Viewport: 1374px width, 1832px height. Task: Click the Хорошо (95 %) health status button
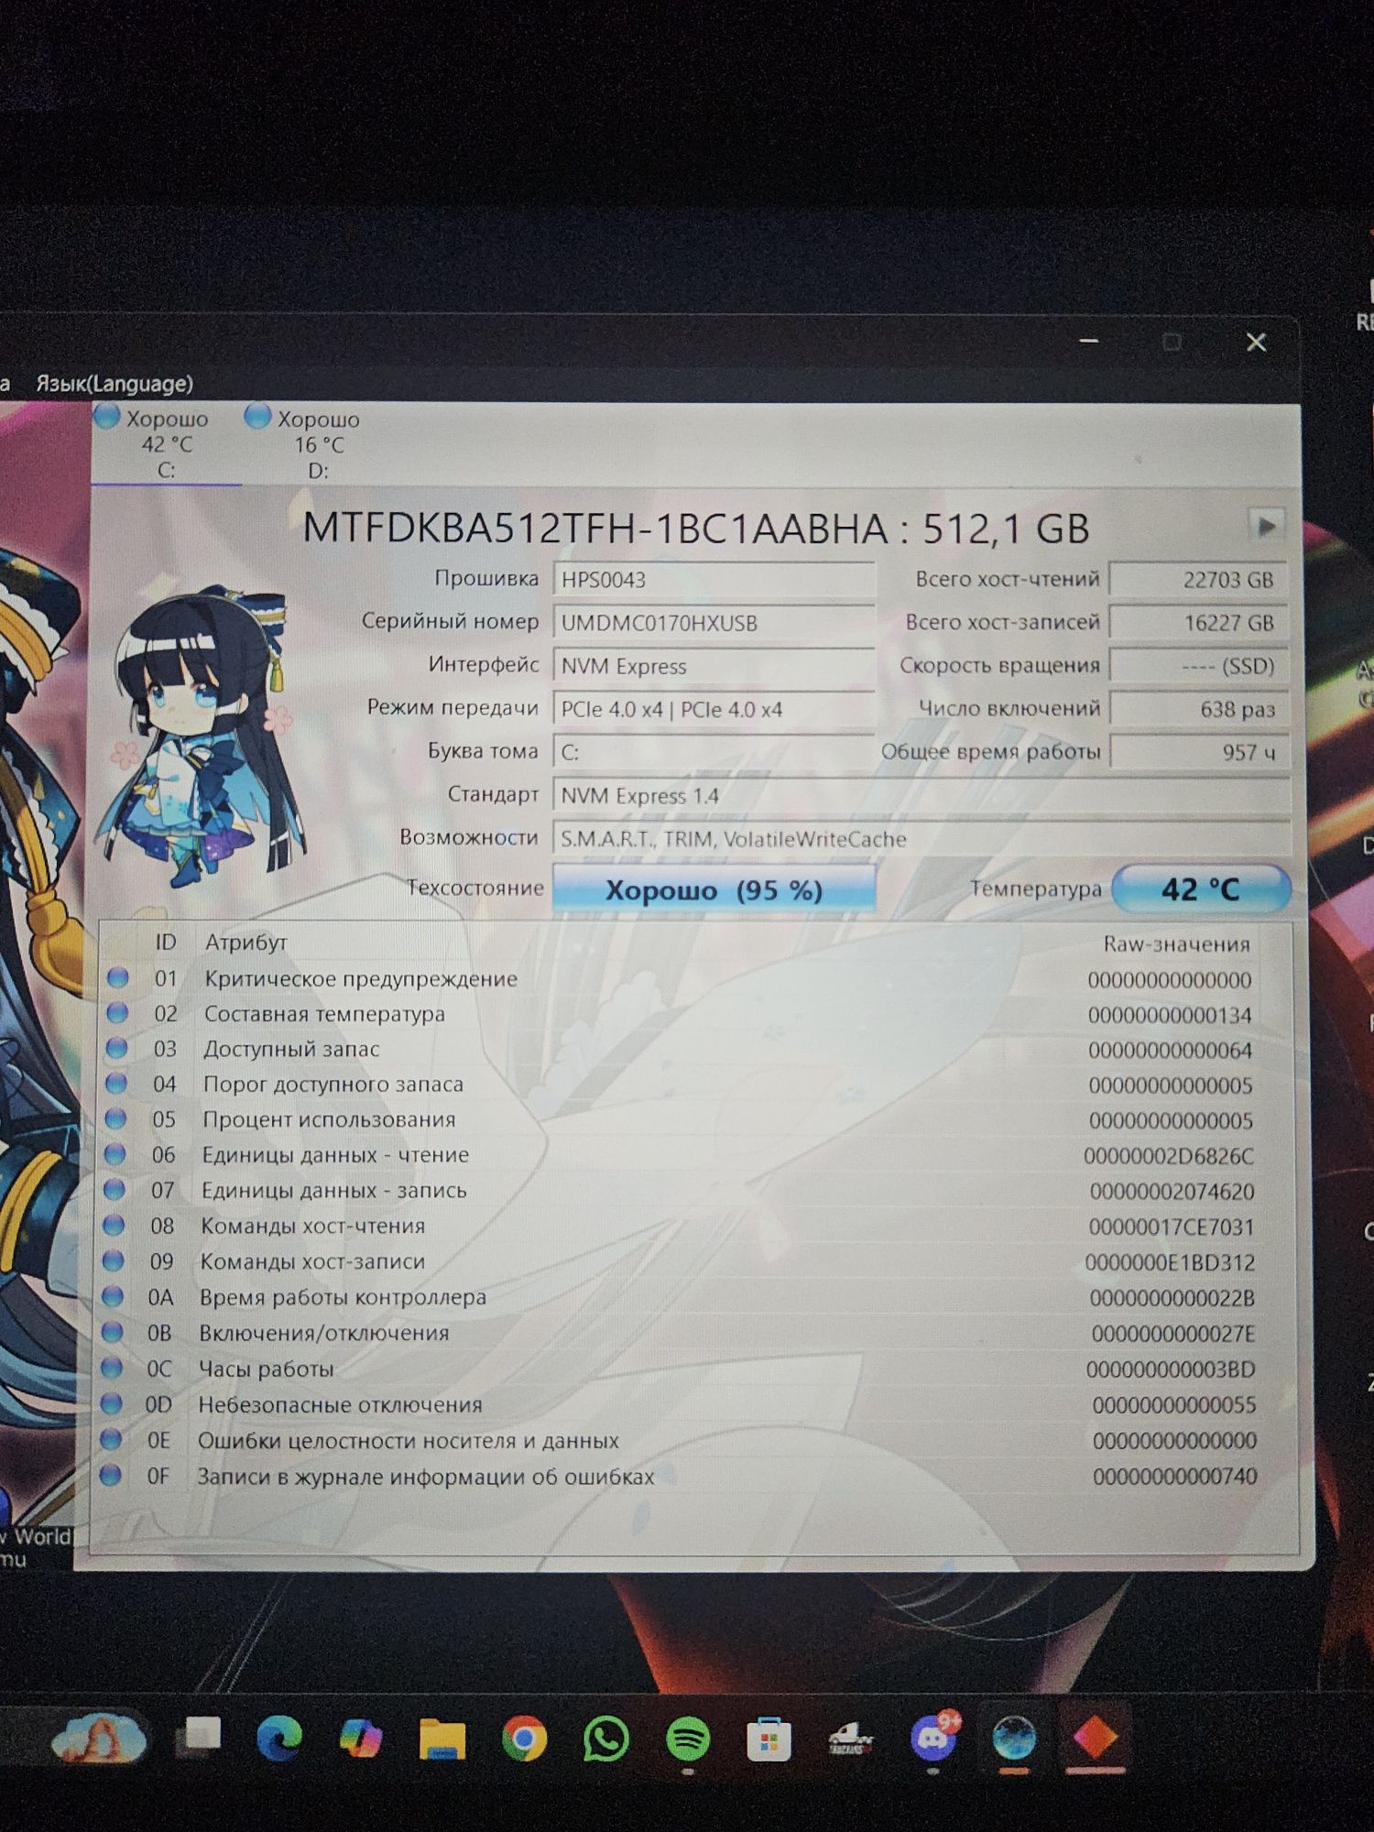pyautogui.click(x=714, y=889)
